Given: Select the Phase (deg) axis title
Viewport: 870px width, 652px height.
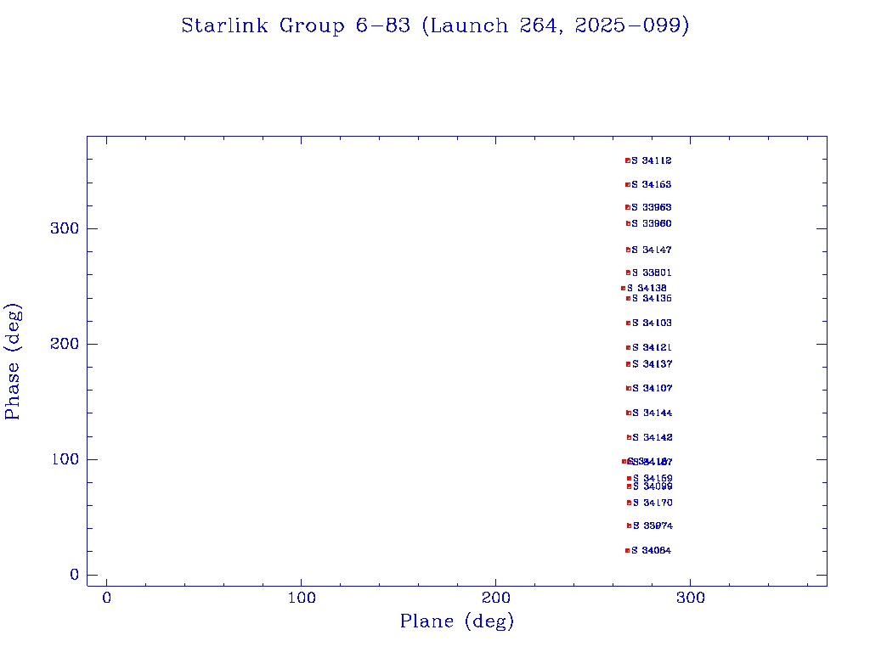Looking at the screenshot, I should pos(12,362).
